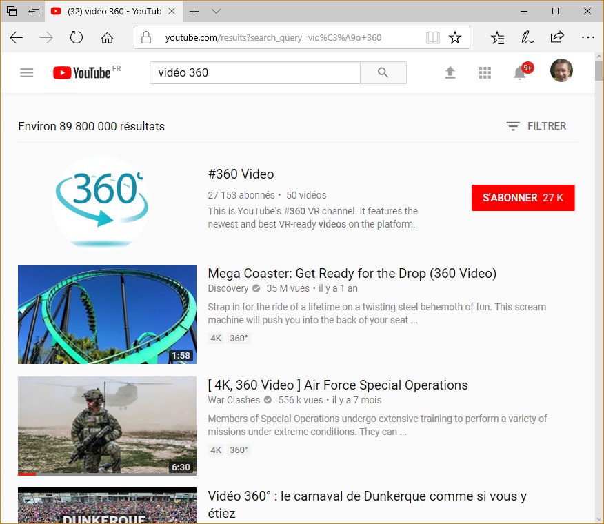The width and height of the screenshot is (604, 524).
Task: Reload the page with Refresh icon
Action: [x=77, y=37]
